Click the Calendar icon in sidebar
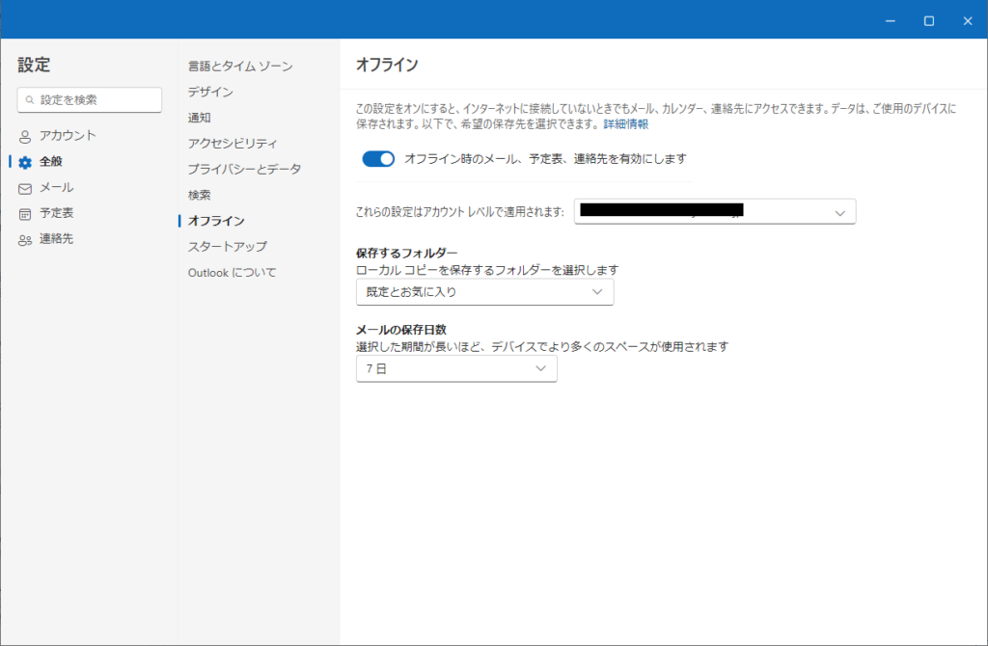988x646 pixels. [25, 213]
